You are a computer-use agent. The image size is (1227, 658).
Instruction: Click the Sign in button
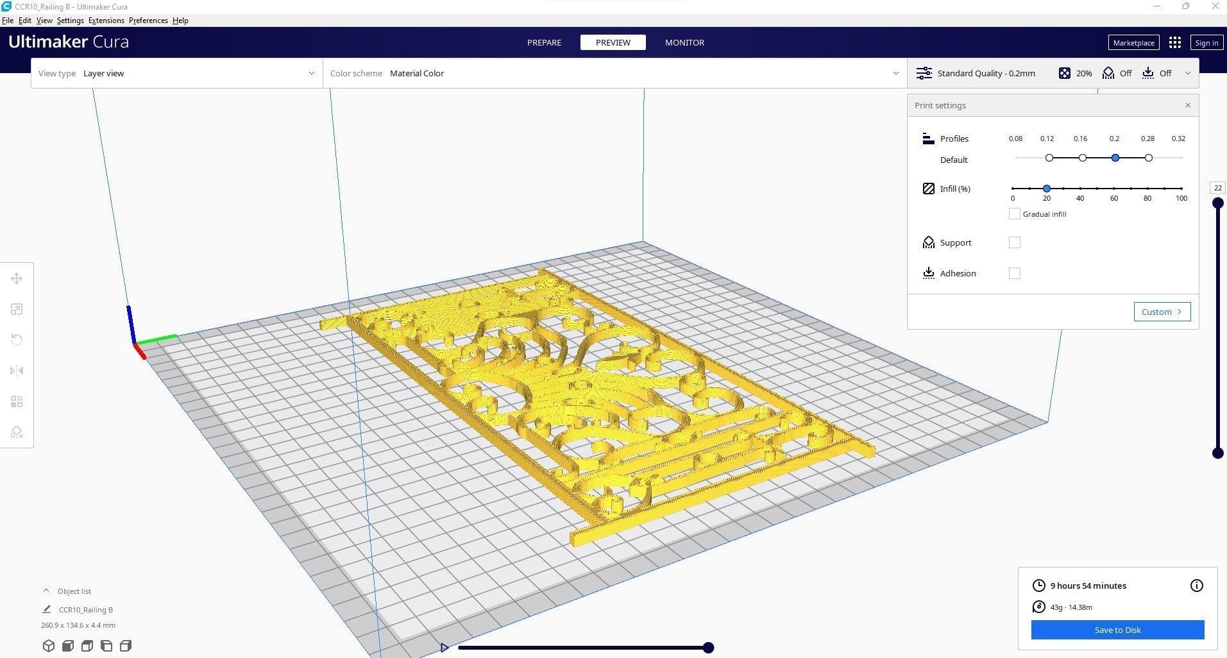1206,42
